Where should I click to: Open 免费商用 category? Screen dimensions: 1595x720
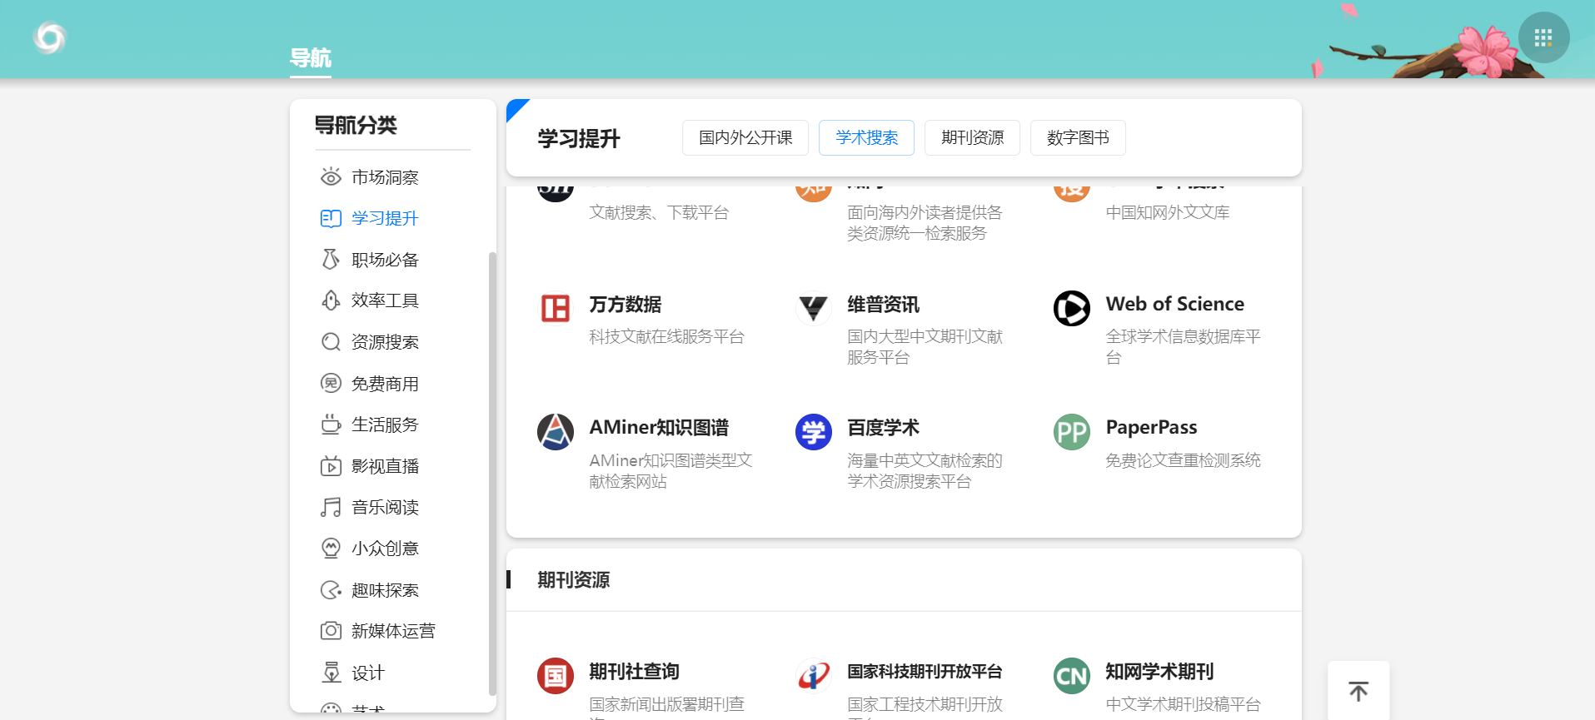point(385,384)
